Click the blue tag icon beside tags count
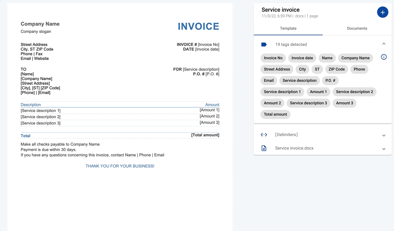Viewport: 394px width, 231px height. [x=264, y=44]
